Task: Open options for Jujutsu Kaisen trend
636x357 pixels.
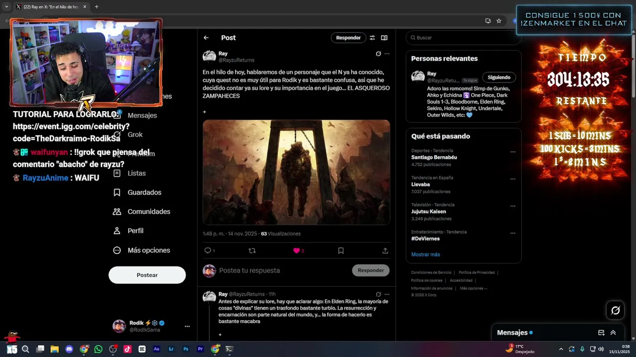Action: 513,206
